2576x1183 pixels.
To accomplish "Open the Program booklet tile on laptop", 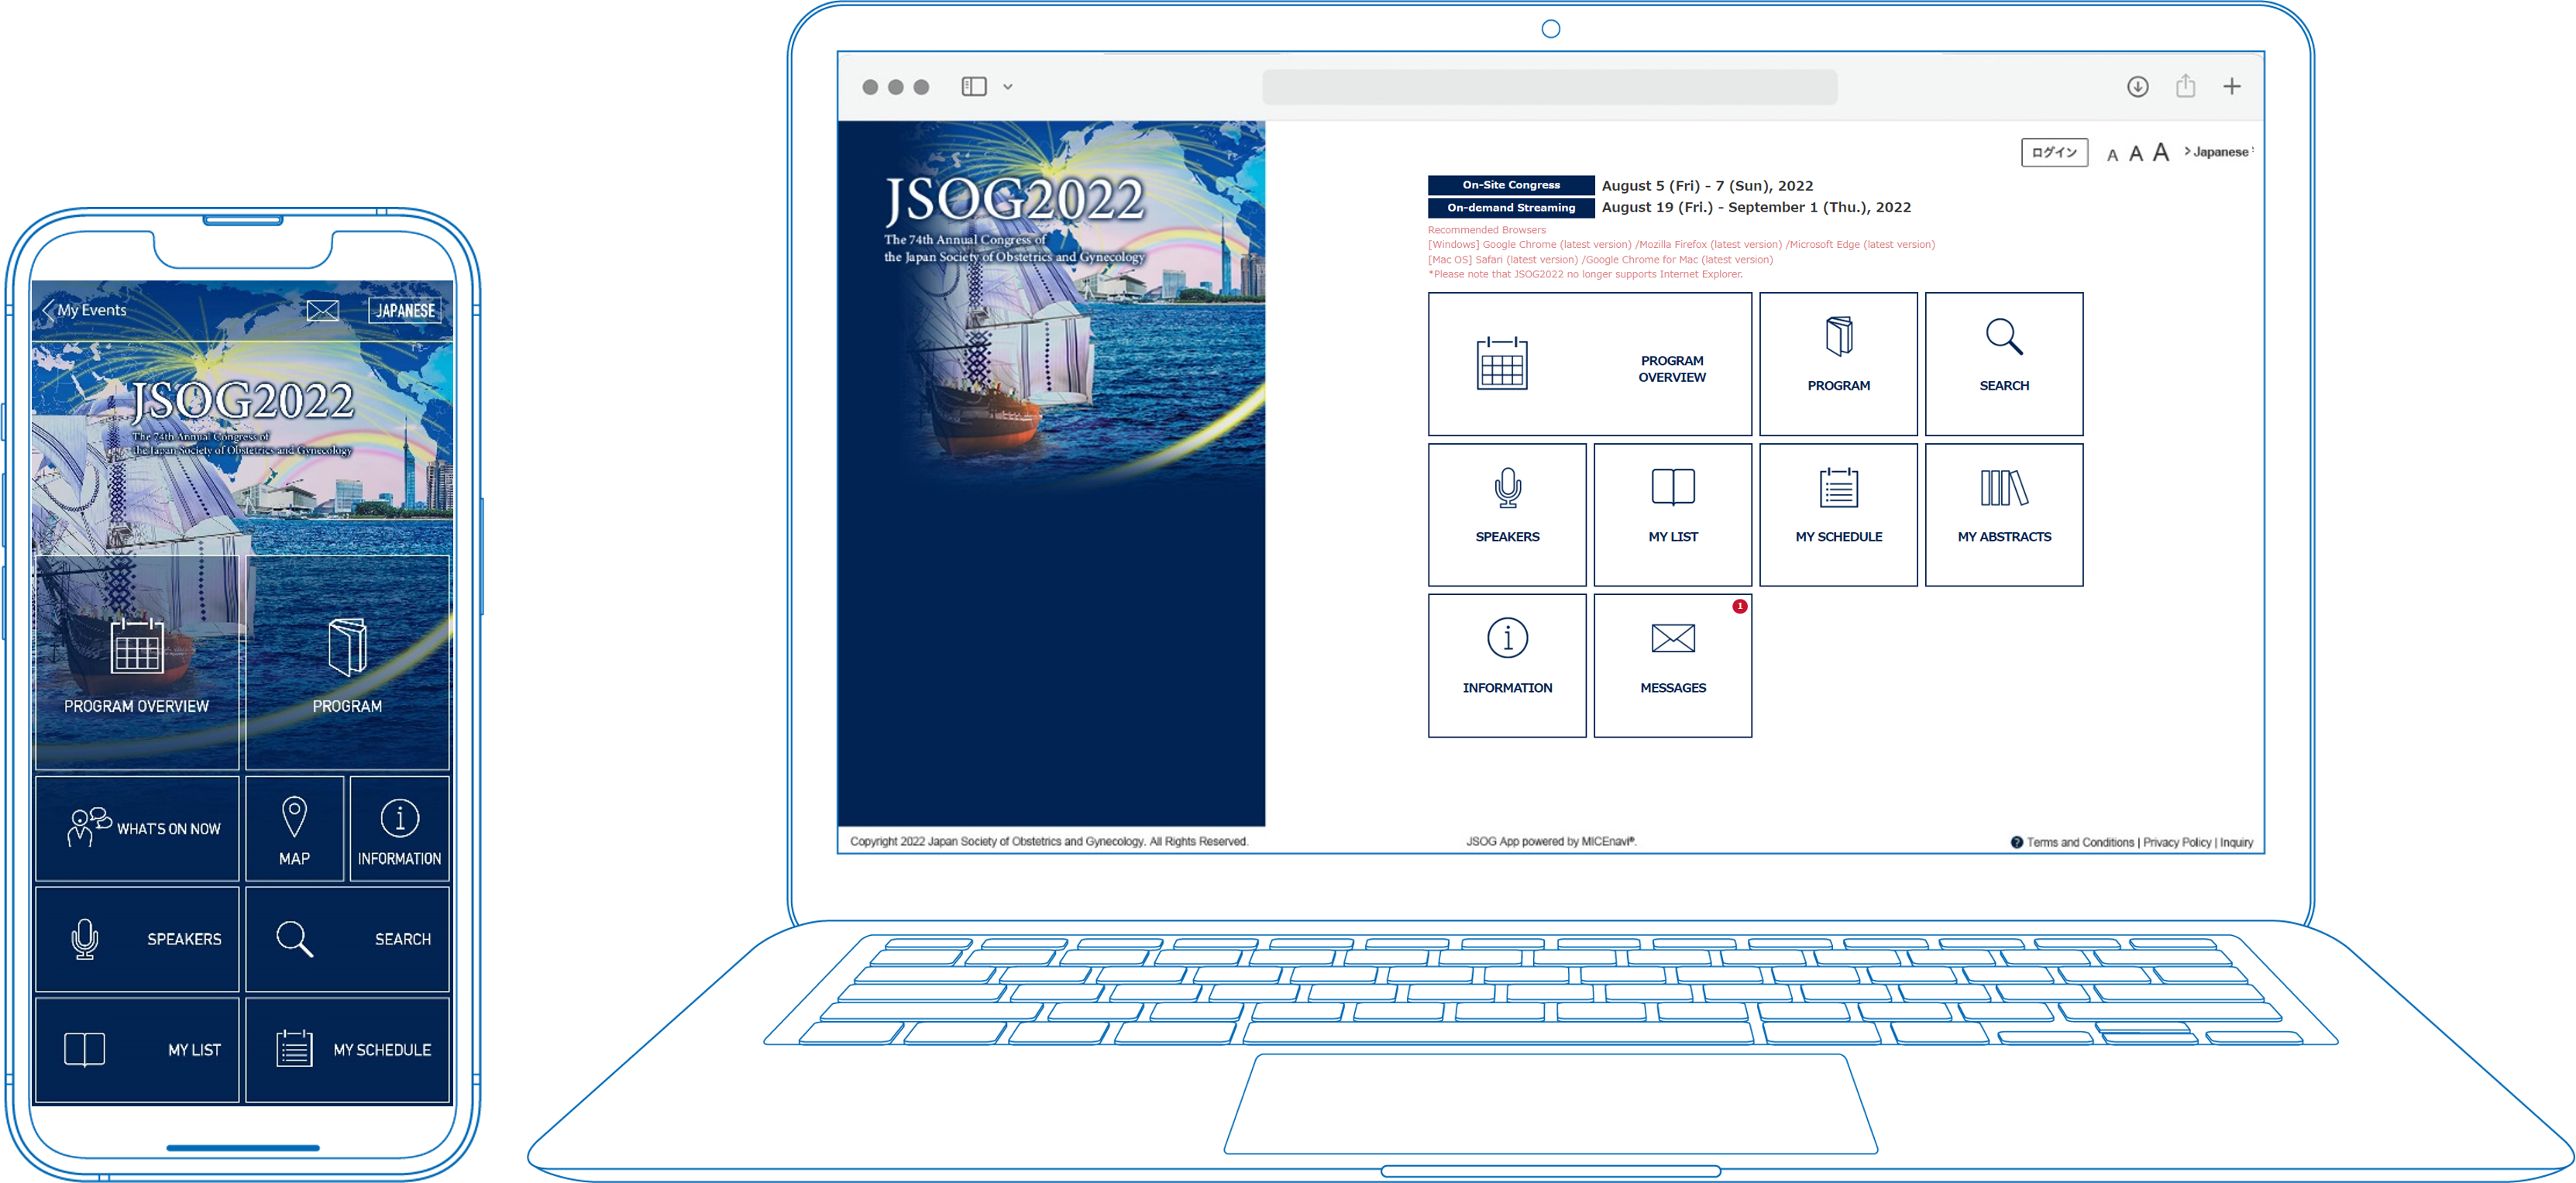I will [x=1838, y=364].
